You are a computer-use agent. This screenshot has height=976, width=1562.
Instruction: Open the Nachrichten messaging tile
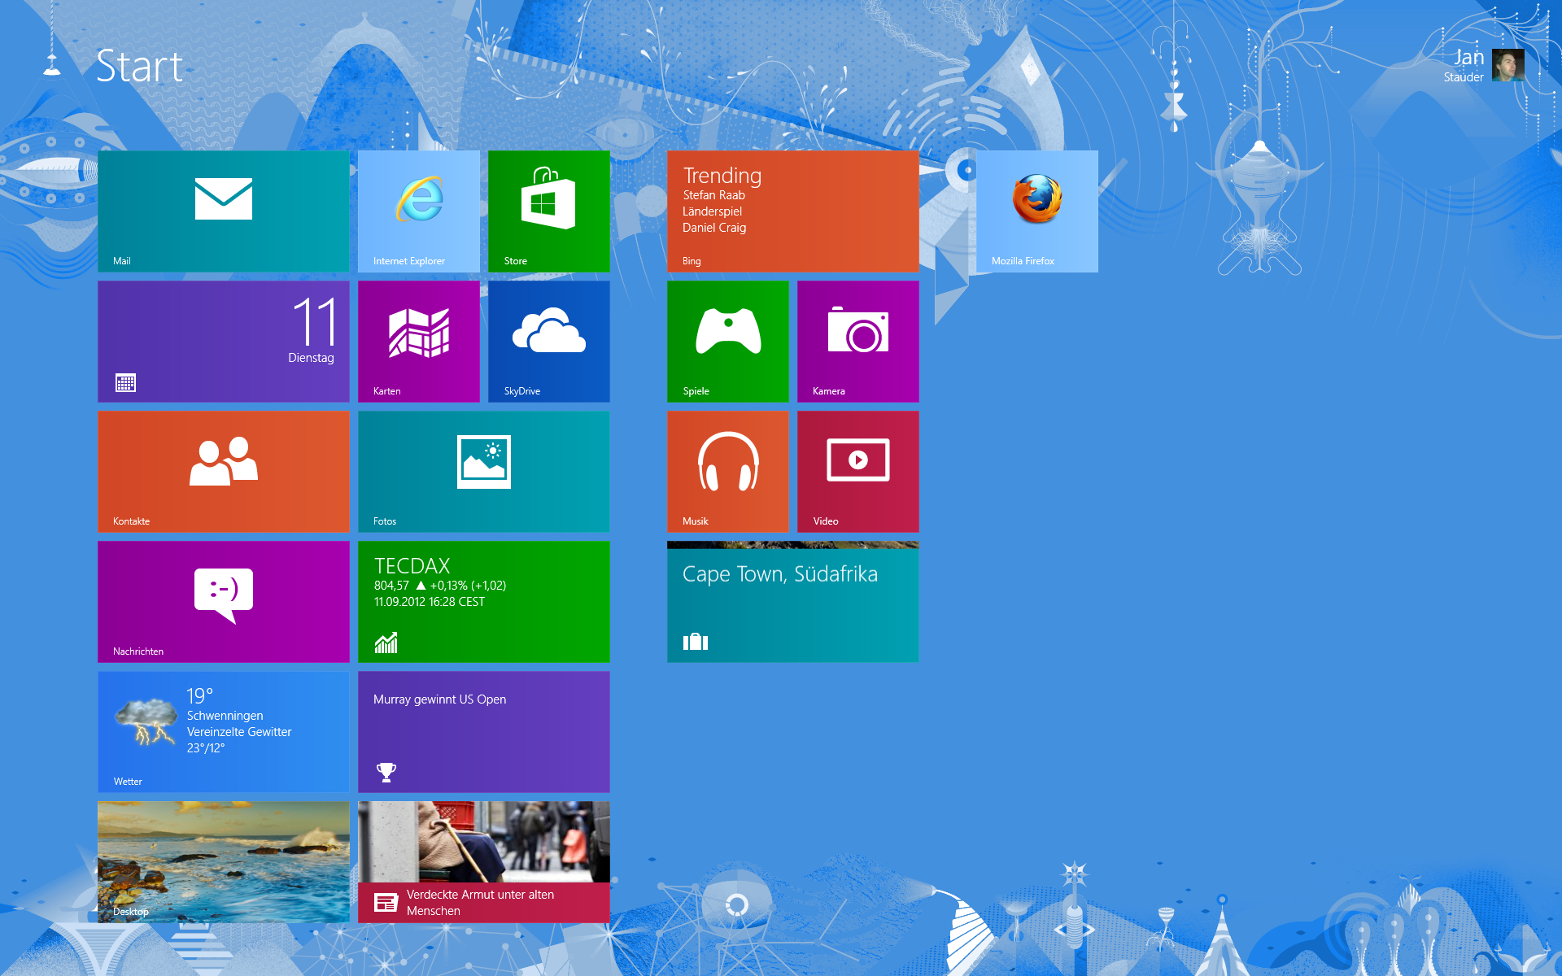point(223,601)
